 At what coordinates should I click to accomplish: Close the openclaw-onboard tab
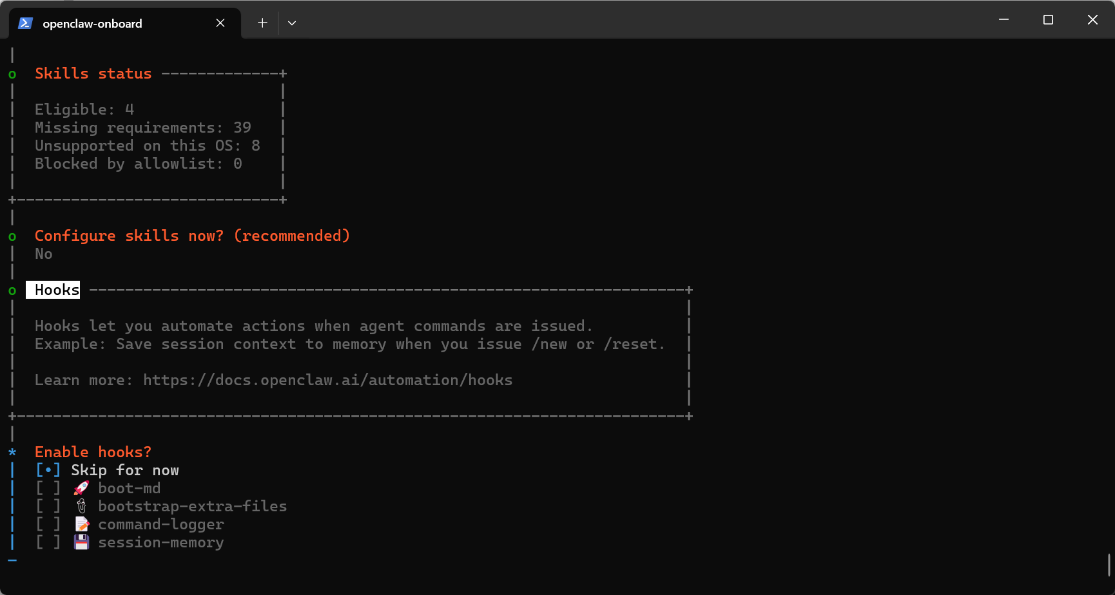(220, 23)
